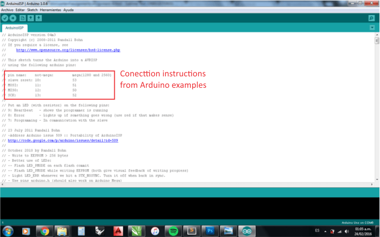380x237 pixels.
Task: Follow the opensource.org bsd-license link
Action: [x=68, y=50]
